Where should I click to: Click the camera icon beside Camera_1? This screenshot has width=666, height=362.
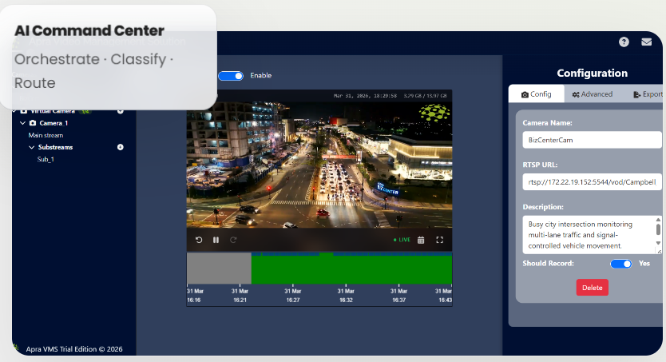(33, 123)
